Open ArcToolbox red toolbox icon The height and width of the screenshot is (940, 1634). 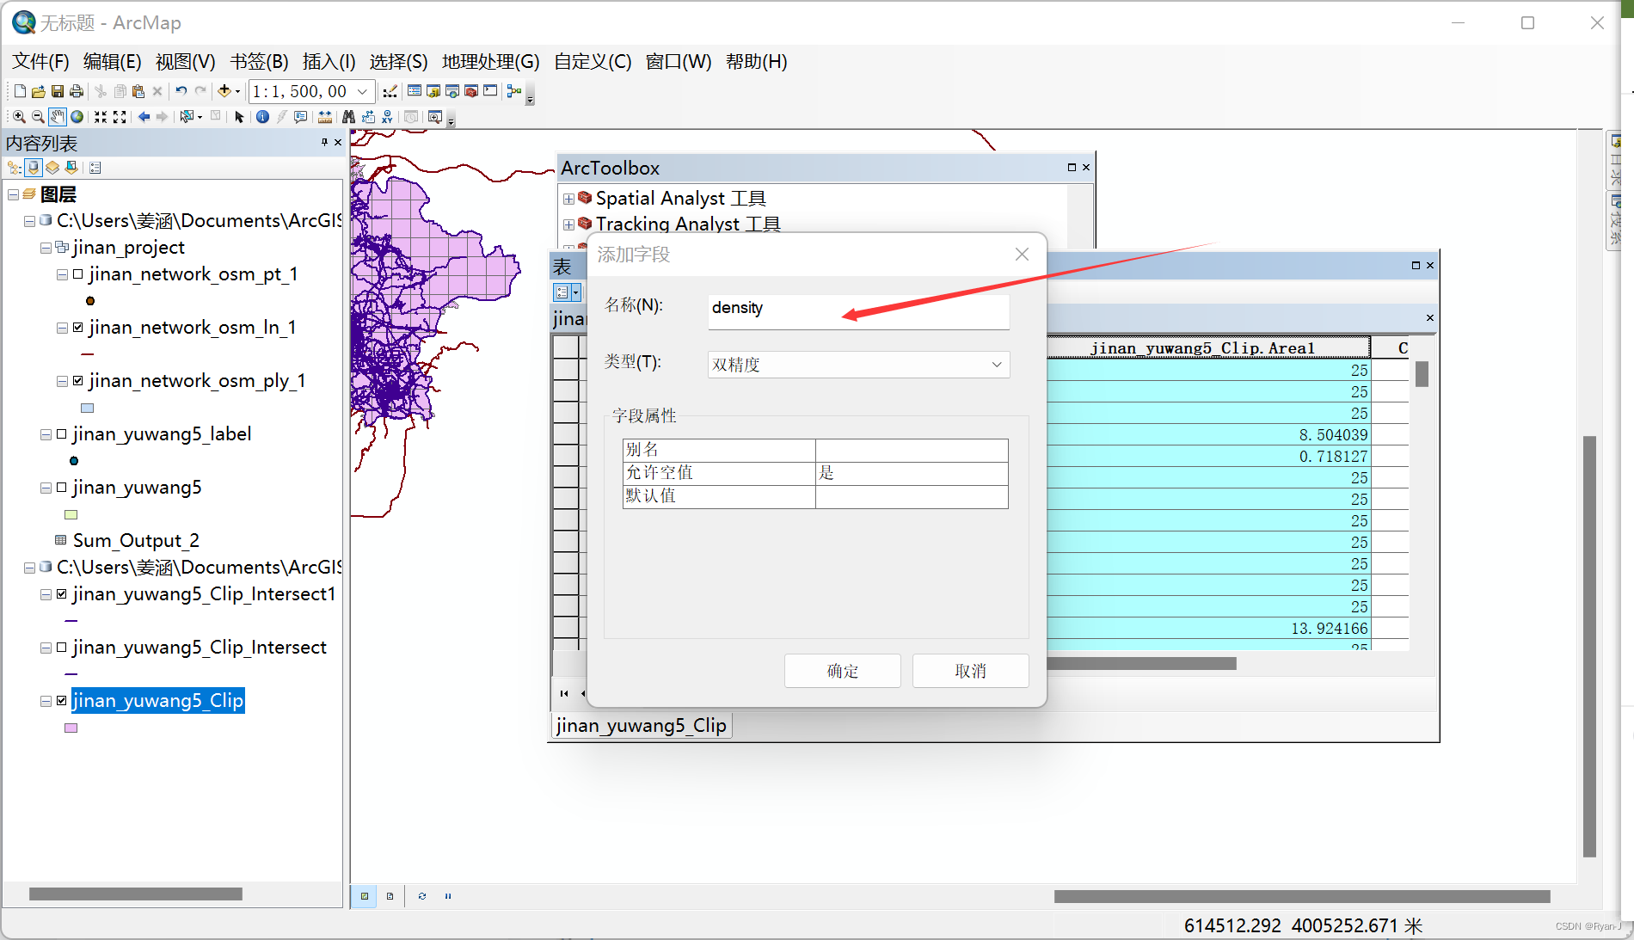click(471, 91)
